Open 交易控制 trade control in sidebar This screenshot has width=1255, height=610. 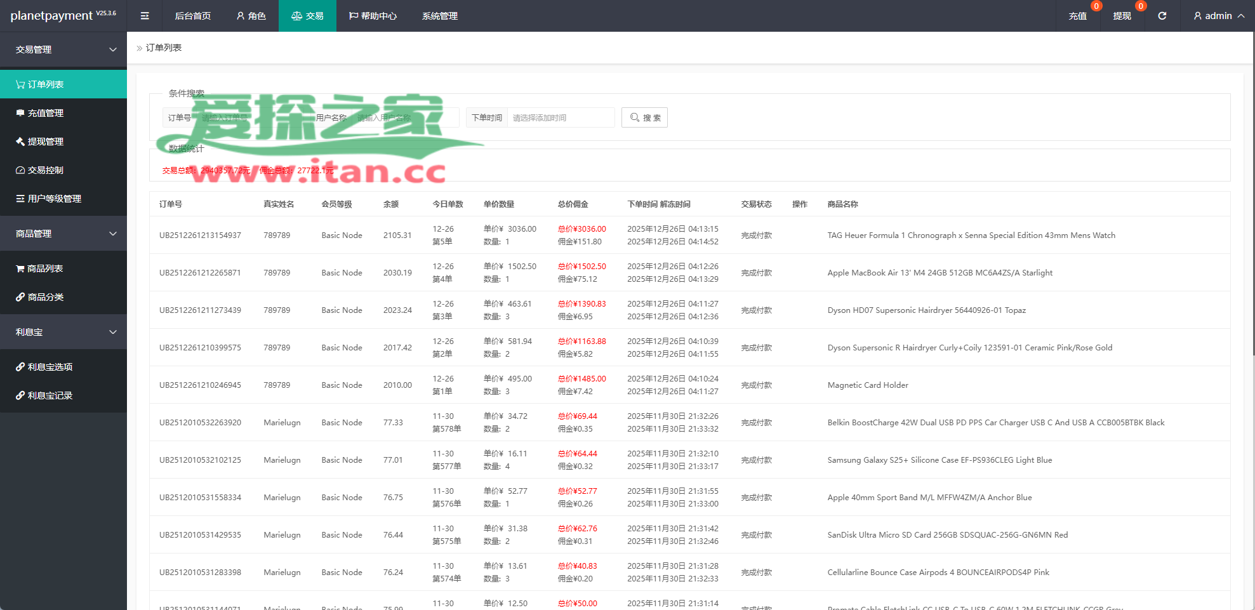point(46,170)
